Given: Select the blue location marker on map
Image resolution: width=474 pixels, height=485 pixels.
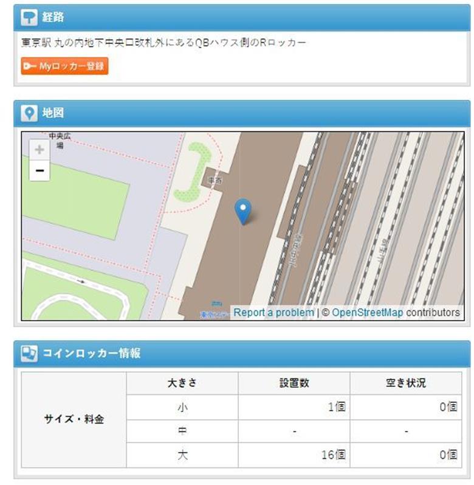Looking at the screenshot, I should coord(243,211).
